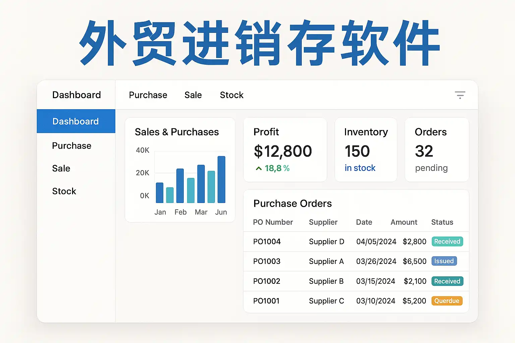
Task: Sort by the Date column header
Action: 364,222
